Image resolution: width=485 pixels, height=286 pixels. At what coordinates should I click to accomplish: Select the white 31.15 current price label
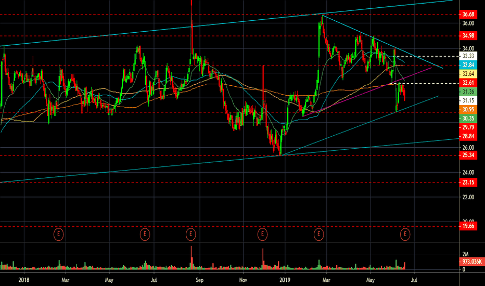(468, 100)
